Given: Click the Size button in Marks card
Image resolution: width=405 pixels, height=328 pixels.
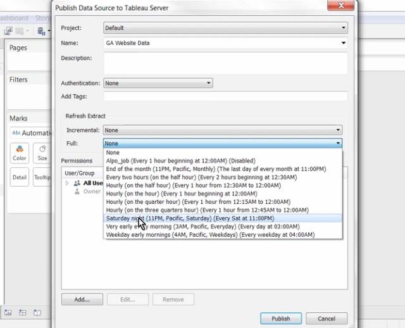Looking at the screenshot, I should point(42,153).
